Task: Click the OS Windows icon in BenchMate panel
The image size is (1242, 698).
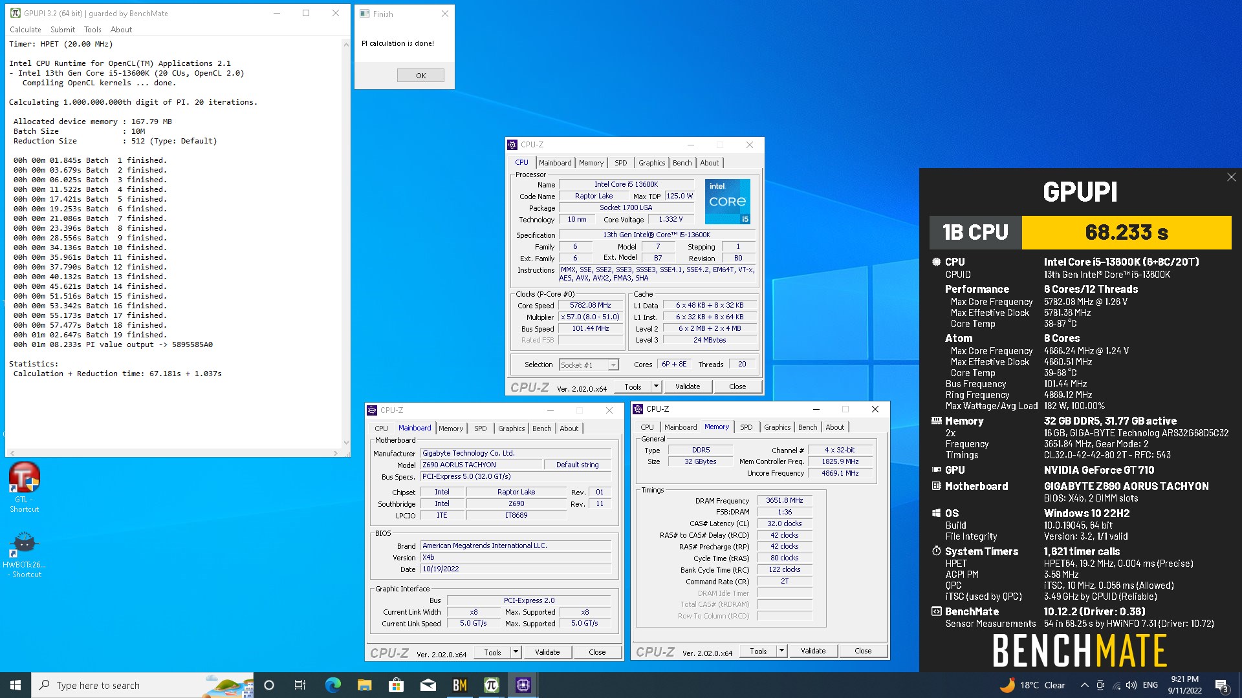Action: pyautogui.click(x=936, y=513)
